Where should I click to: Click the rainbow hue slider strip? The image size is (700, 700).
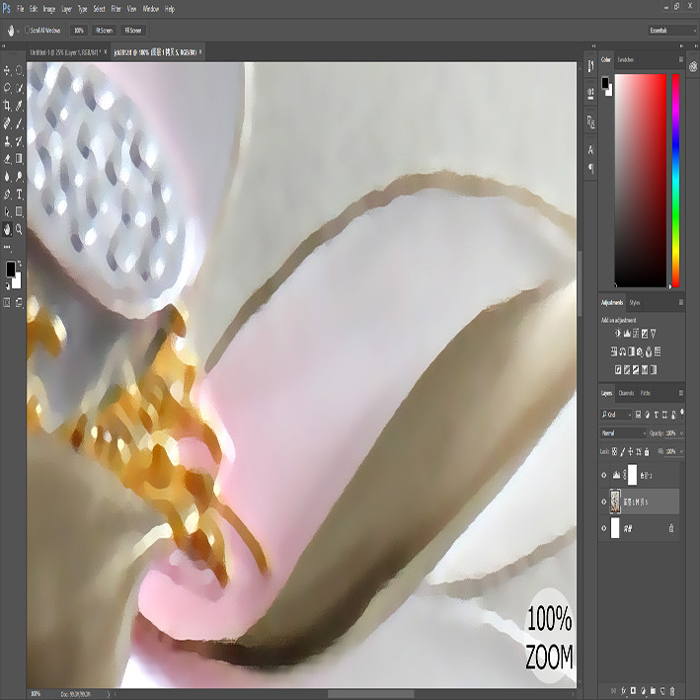coord(675,181)
